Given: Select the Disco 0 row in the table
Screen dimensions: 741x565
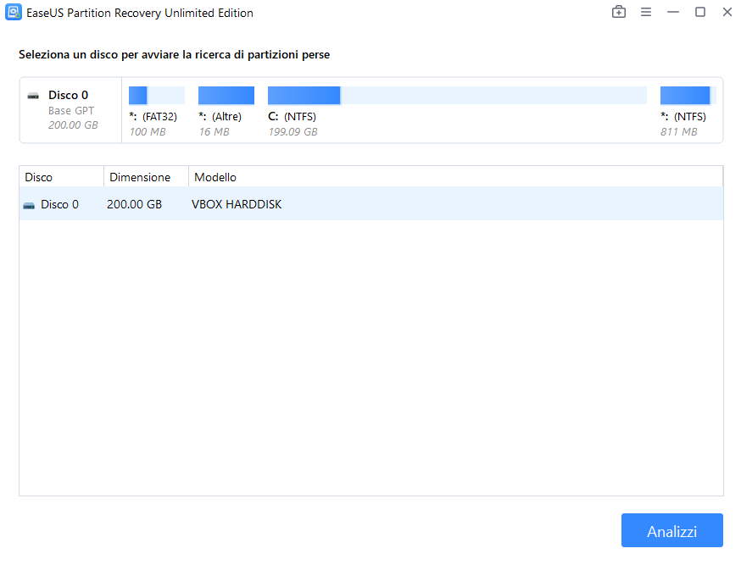Looking at the screenshot, I should pos(371,204).
